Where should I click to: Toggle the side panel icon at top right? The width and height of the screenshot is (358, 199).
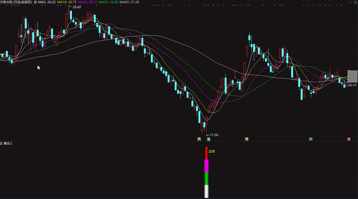click(355, 2)
